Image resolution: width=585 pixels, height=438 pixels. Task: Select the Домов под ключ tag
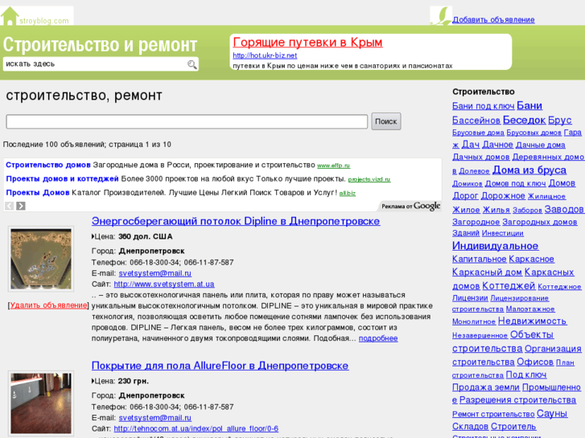coord(515,183)
